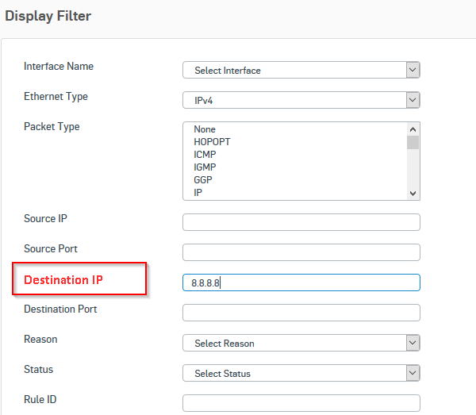Click the Packet Type scroll-down arrow

click(x=413, y=194)
